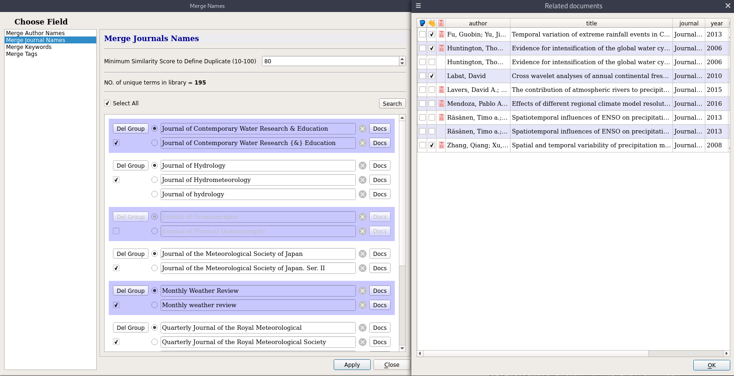Image resolution: width=734 pixels, height=376 pixels.
Task: Click the journal list scroll-up arrow
Action: (x=402, y=118)
